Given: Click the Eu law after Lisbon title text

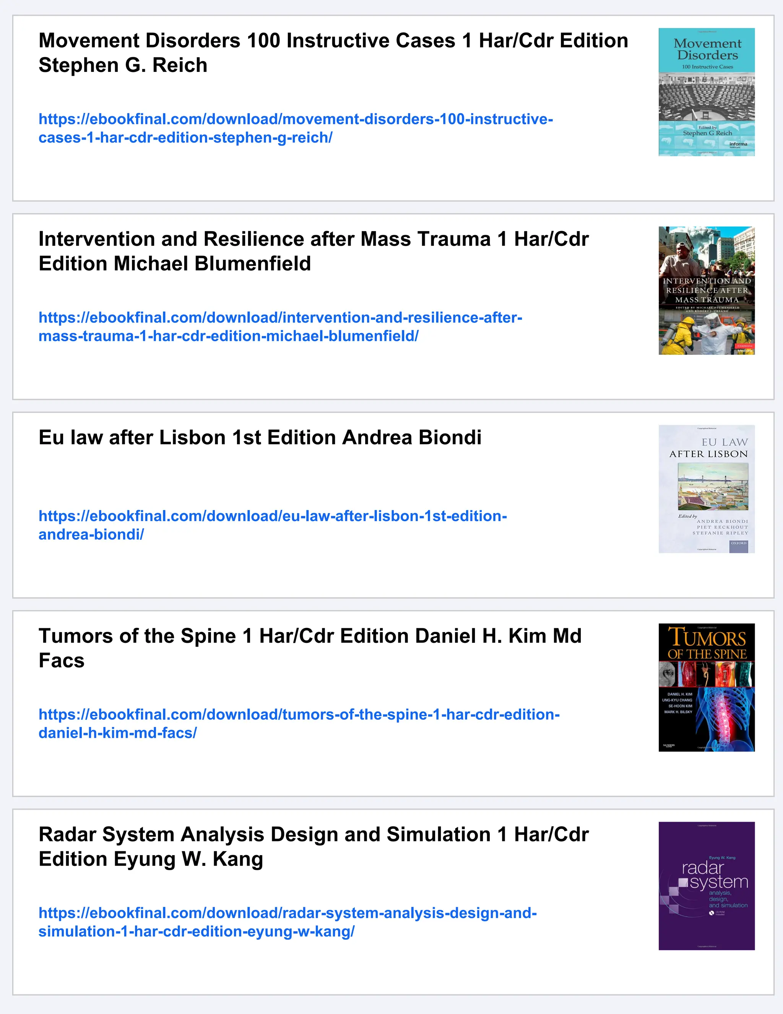Looking at the screenshot, I should (260, 437).
